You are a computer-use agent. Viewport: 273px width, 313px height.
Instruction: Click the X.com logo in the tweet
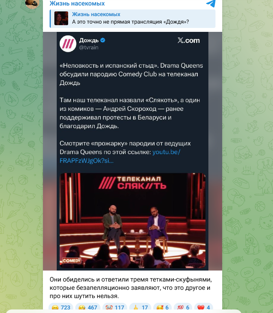189,41
